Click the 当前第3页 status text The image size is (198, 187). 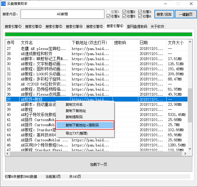tap(53, 177)
